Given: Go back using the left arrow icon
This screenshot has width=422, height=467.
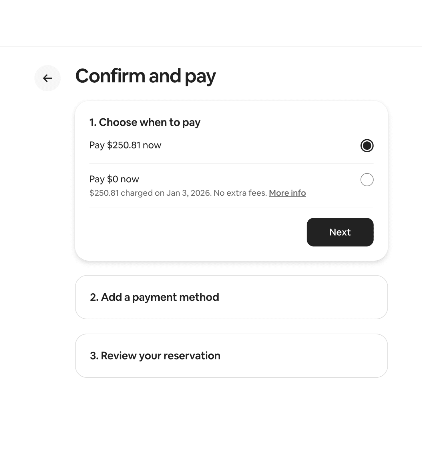Looking at the screenshot, I should pyautogui.click(x=47, y=78).
